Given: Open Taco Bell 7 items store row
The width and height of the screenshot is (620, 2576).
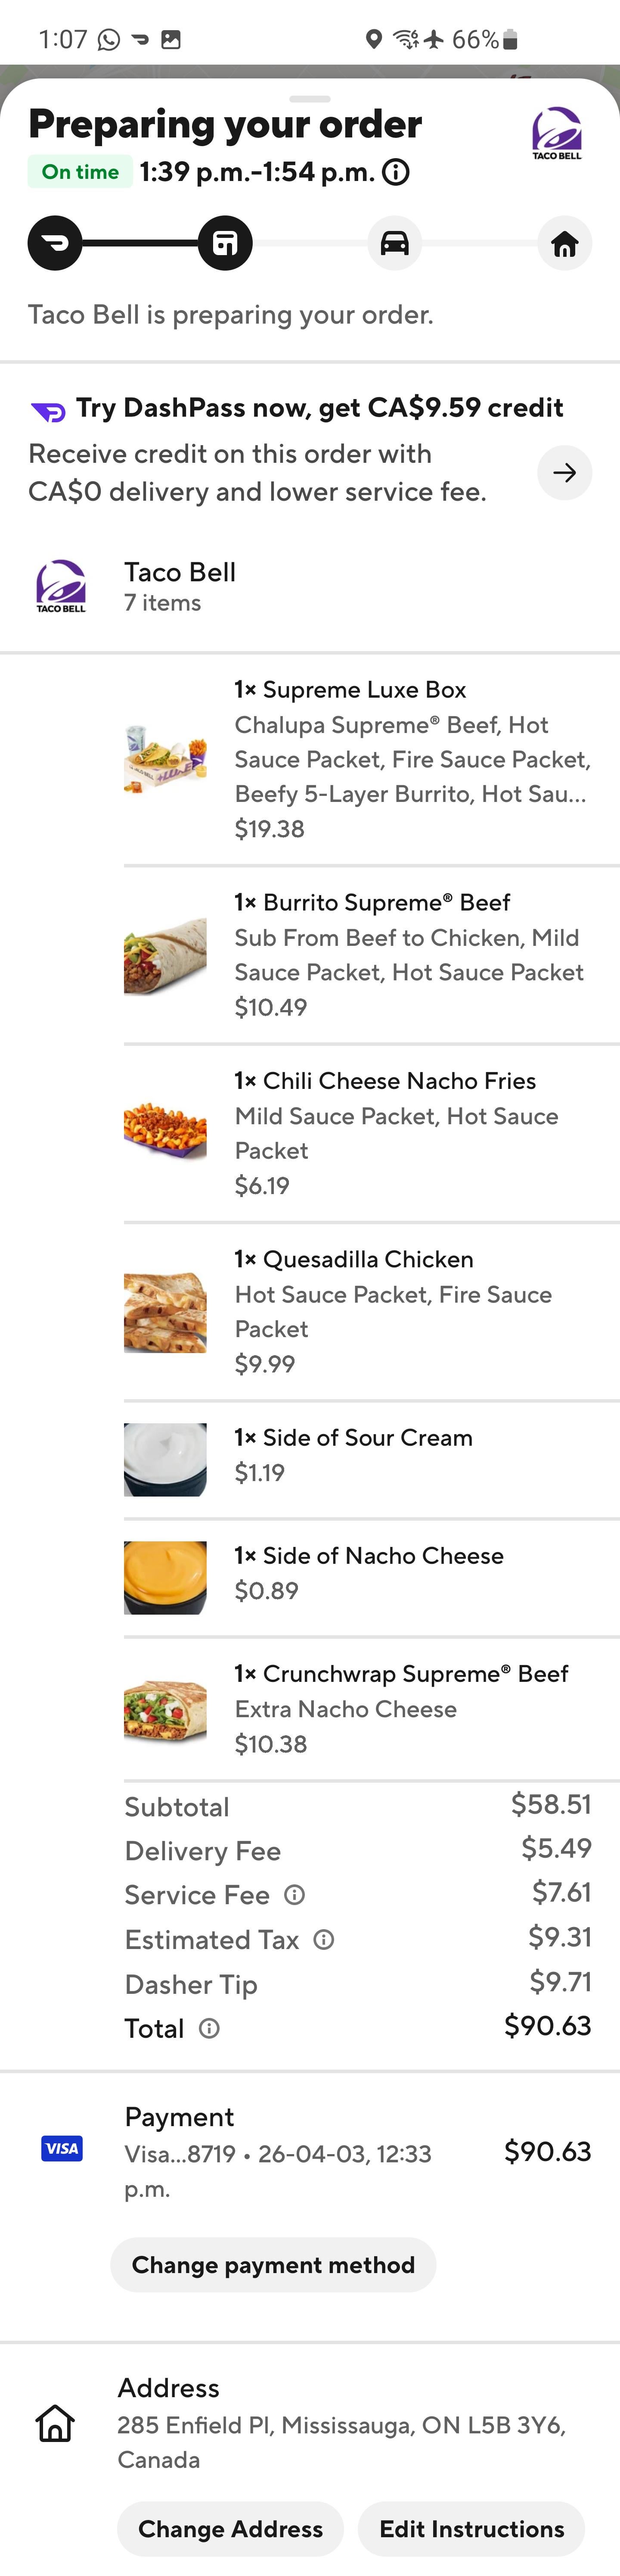Looking at the screenshot, I should [180, 586].
